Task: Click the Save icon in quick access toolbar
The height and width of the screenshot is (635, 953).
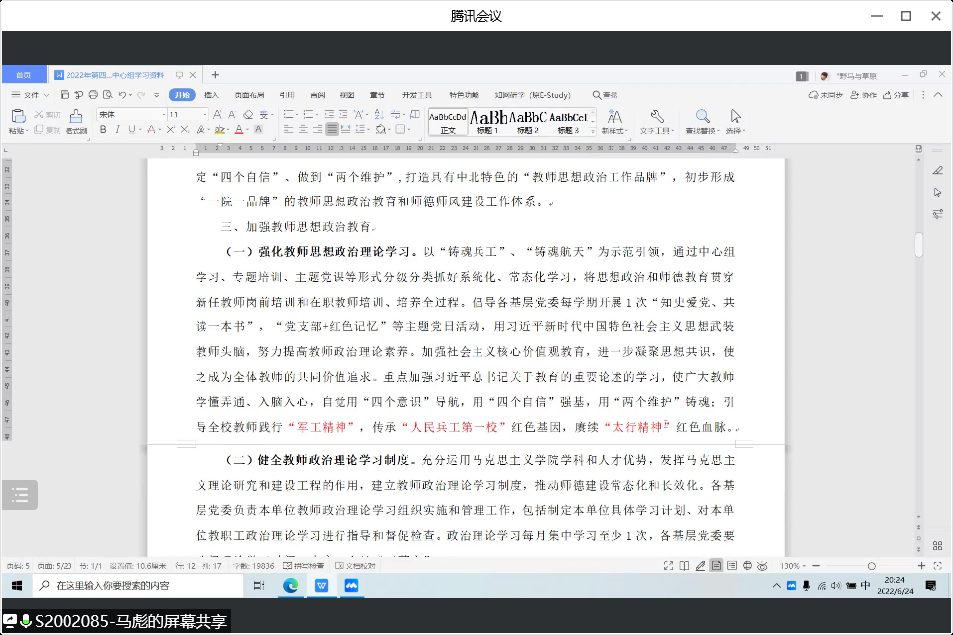Action: (x=65, y=95)
